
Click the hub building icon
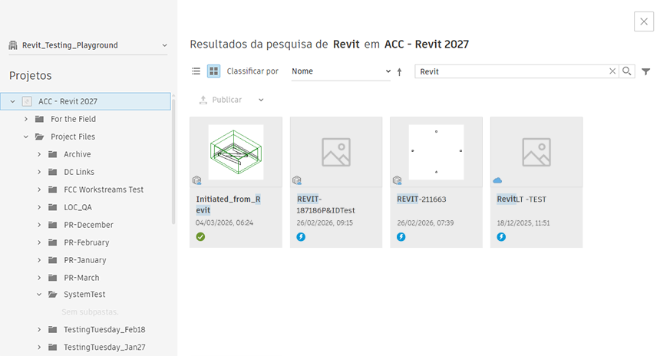(13, 45)
